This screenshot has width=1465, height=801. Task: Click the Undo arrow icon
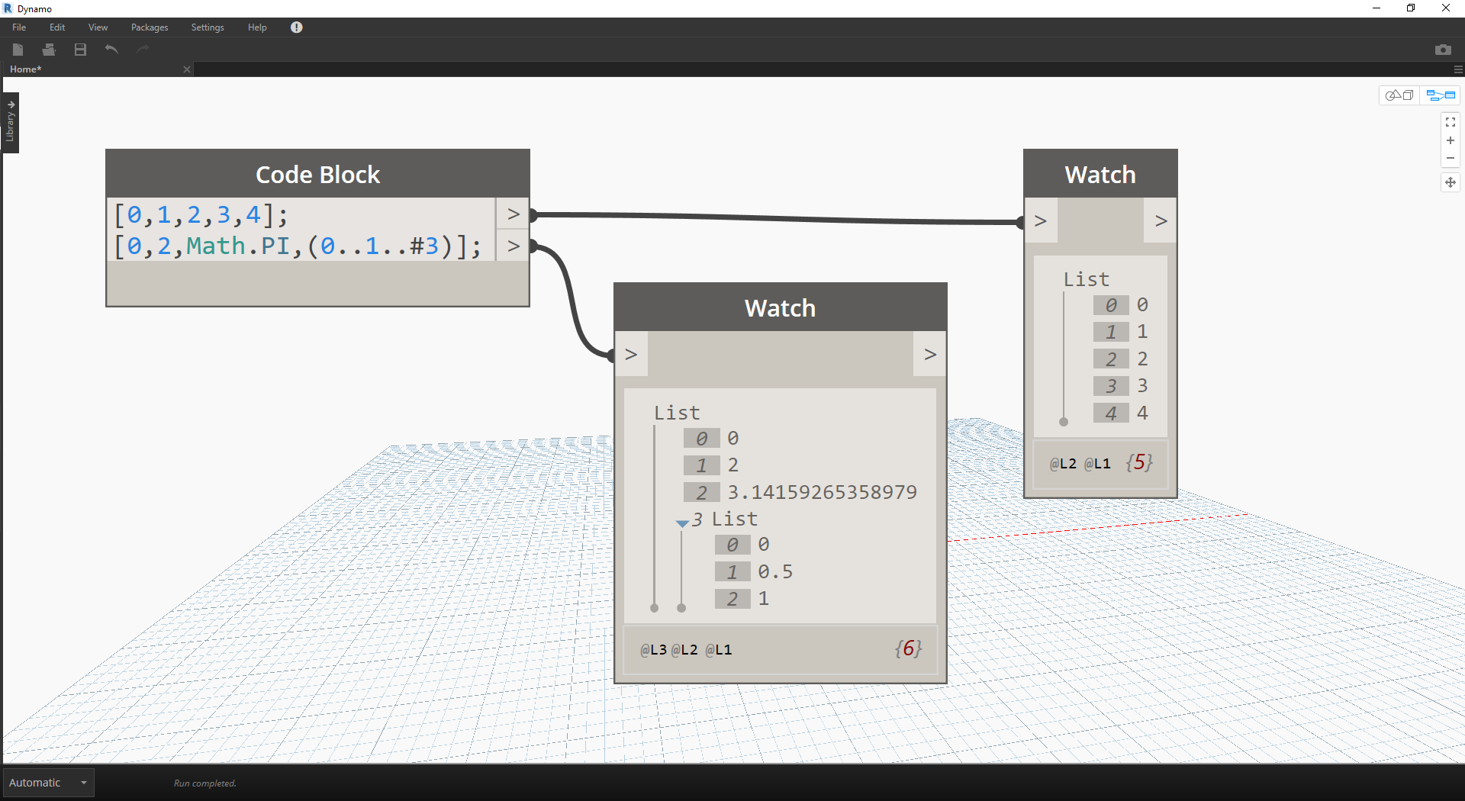coord(111,50)
